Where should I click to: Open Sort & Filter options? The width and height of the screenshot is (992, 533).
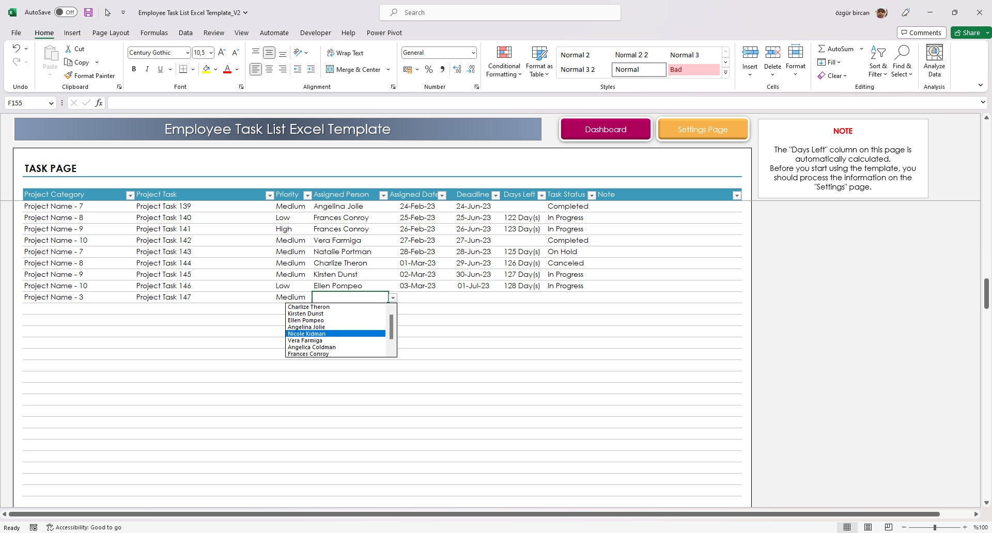(878, 61)
